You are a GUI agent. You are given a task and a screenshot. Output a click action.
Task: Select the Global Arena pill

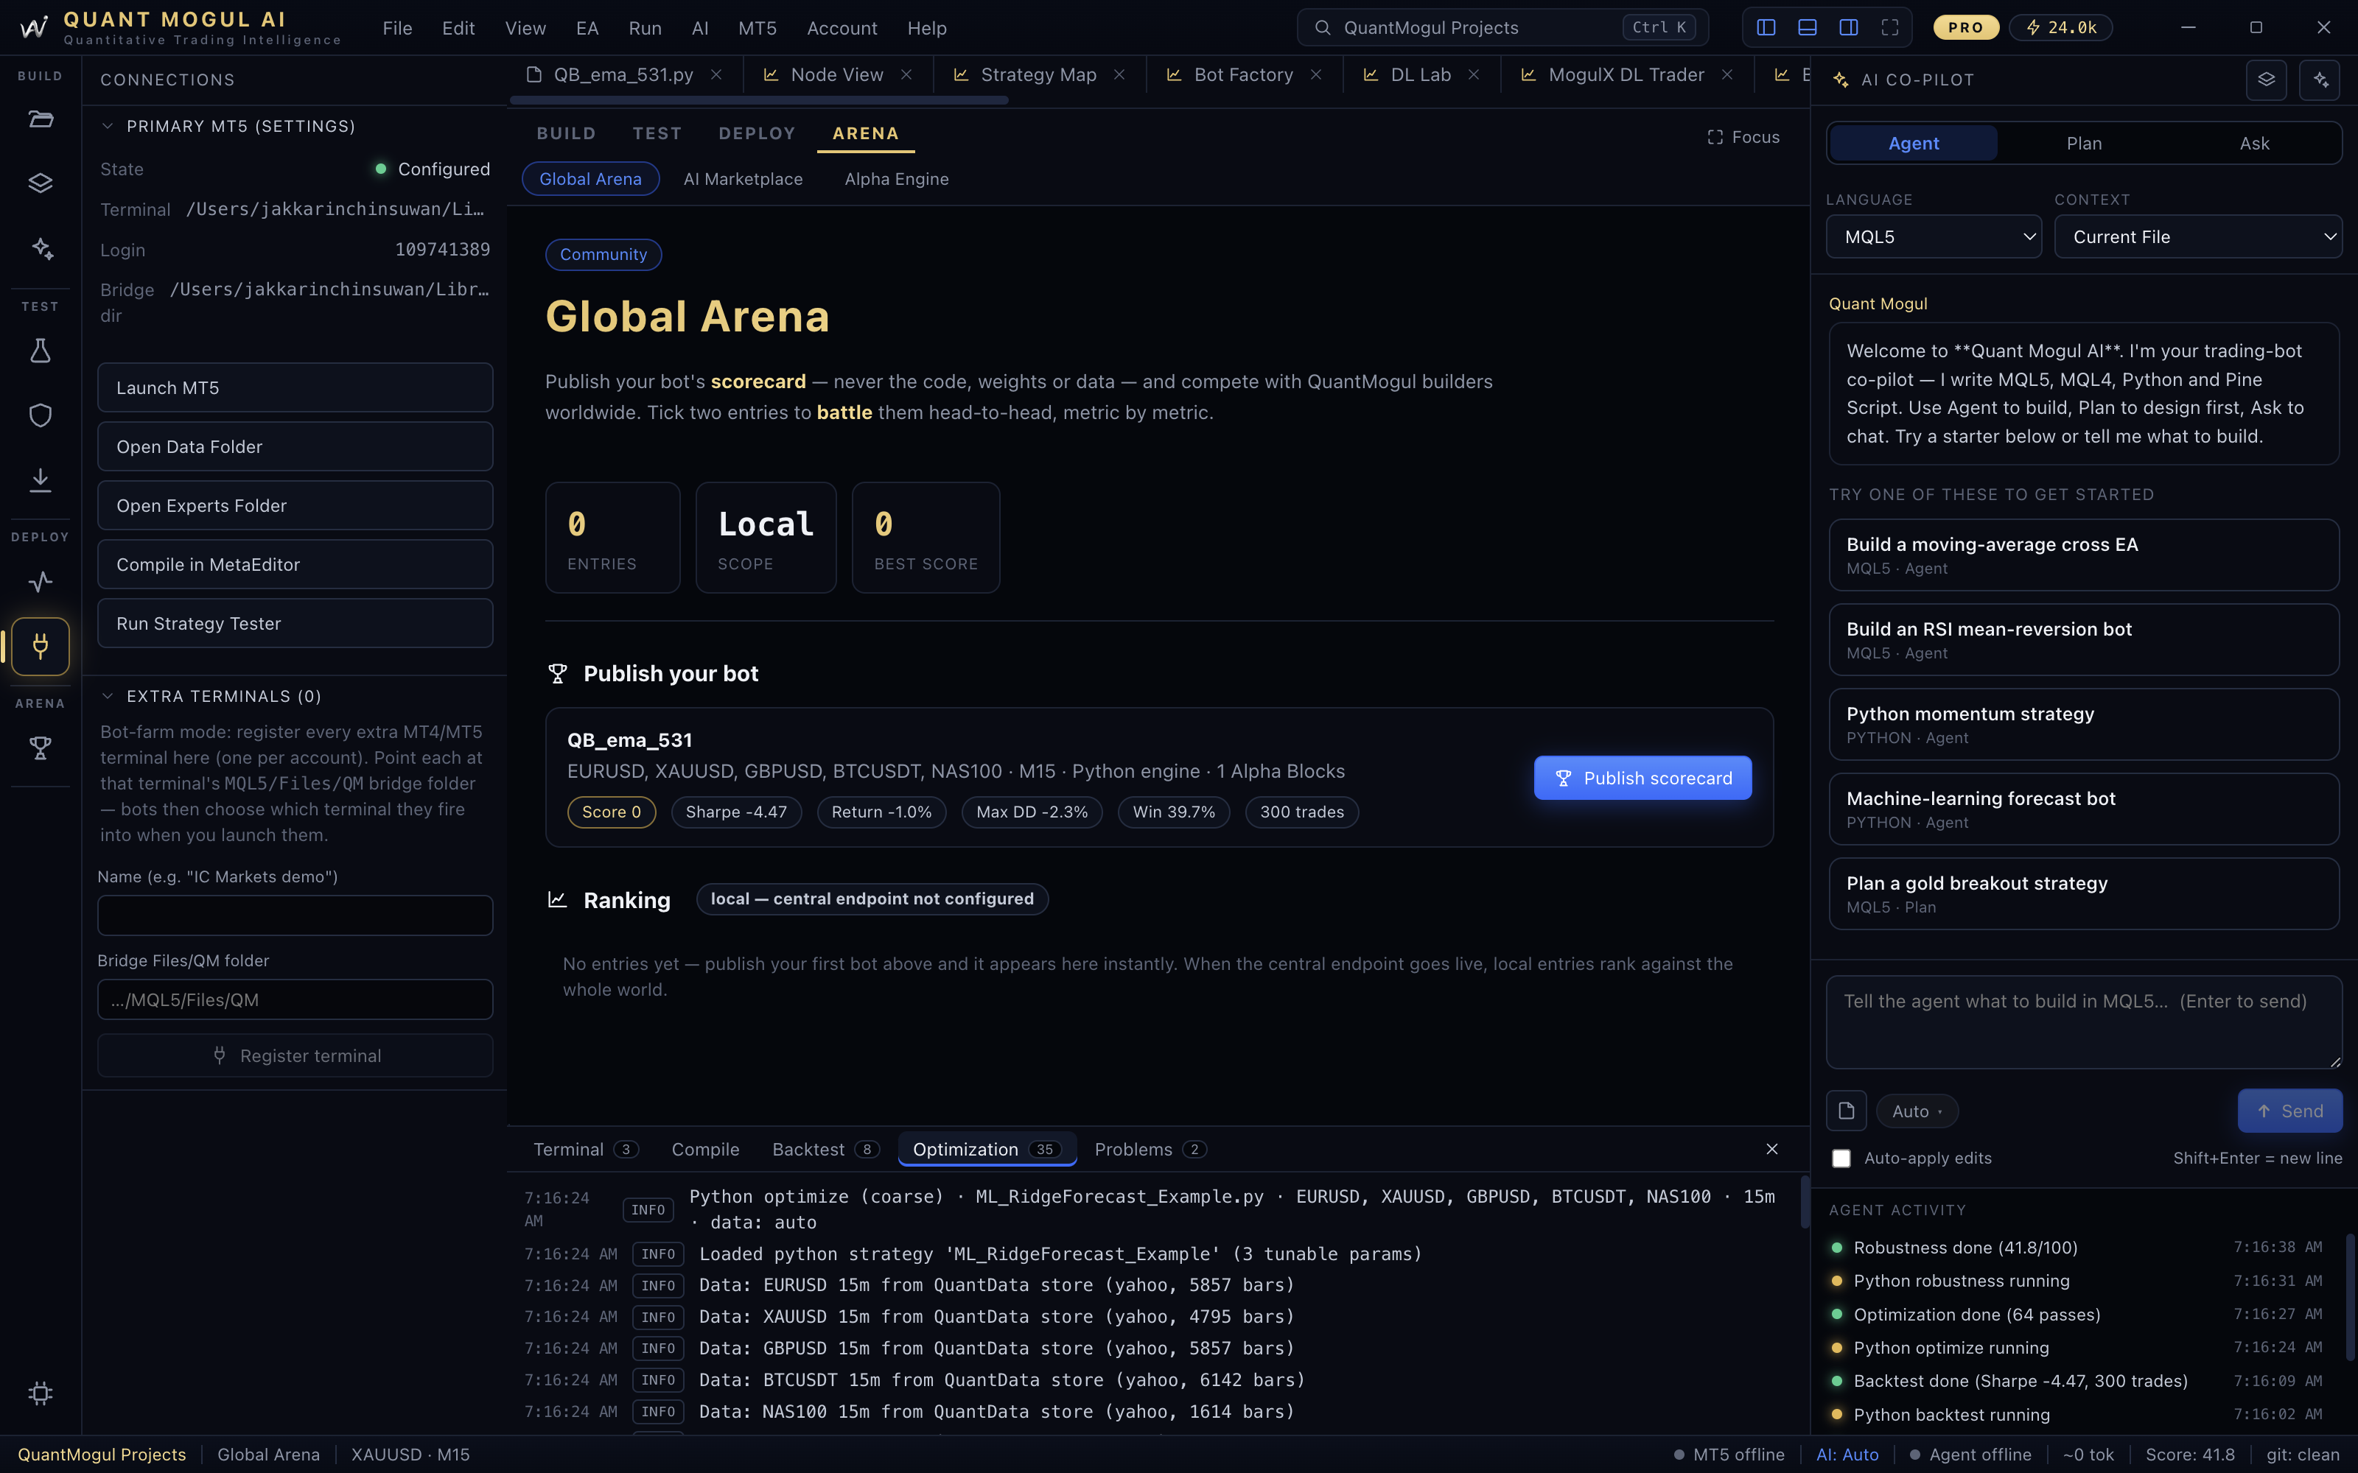point(590,179)
